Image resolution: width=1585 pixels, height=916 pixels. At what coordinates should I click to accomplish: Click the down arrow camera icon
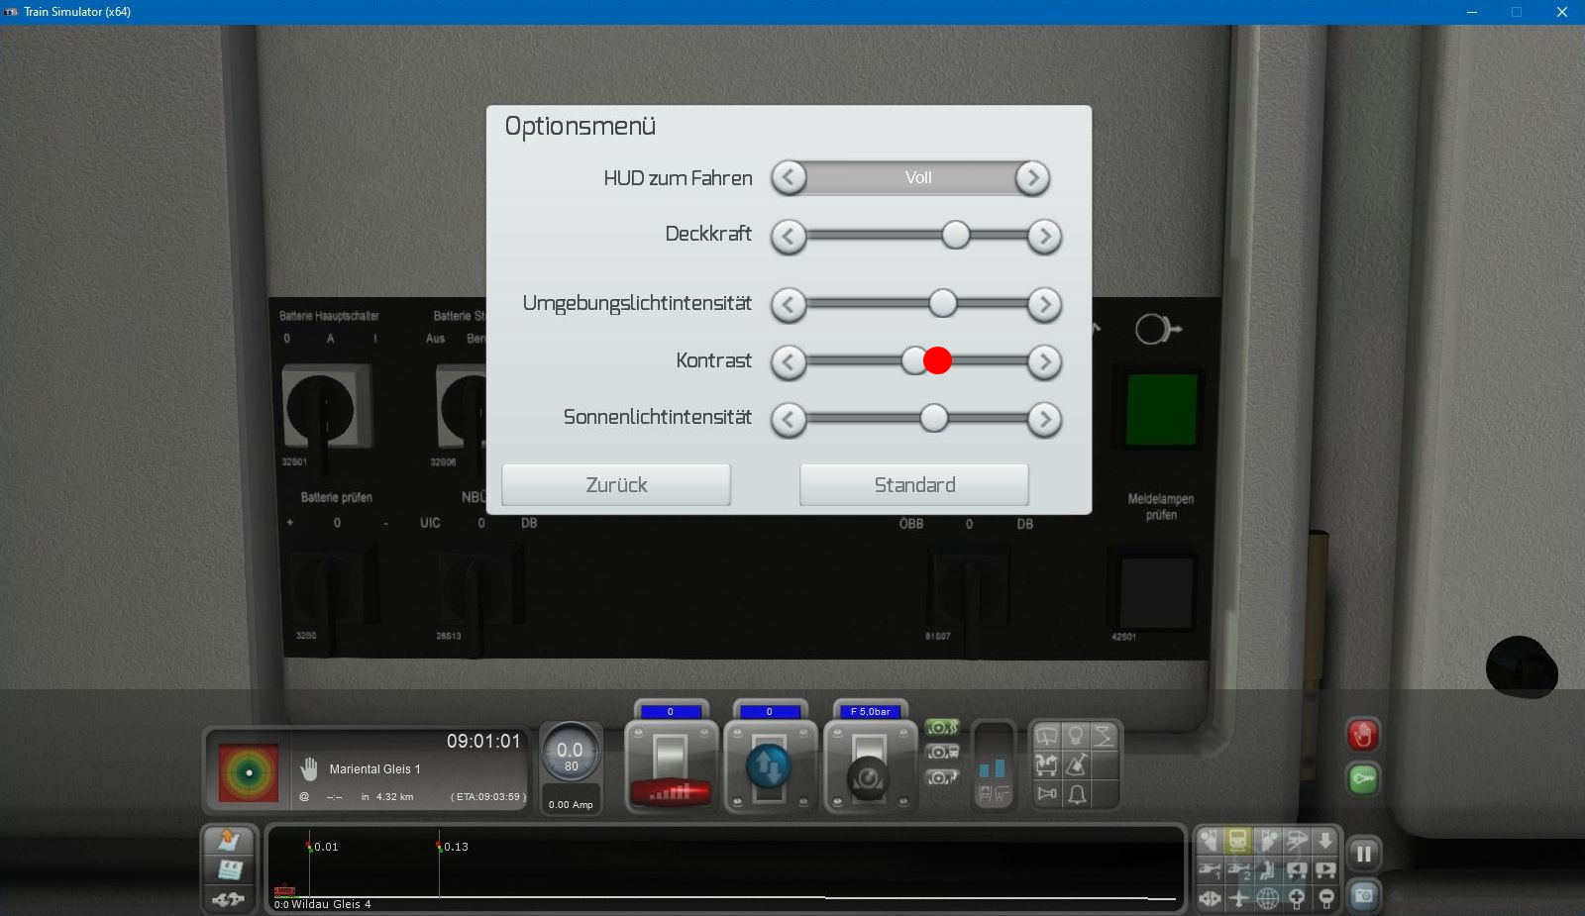tap(1325, 841)
